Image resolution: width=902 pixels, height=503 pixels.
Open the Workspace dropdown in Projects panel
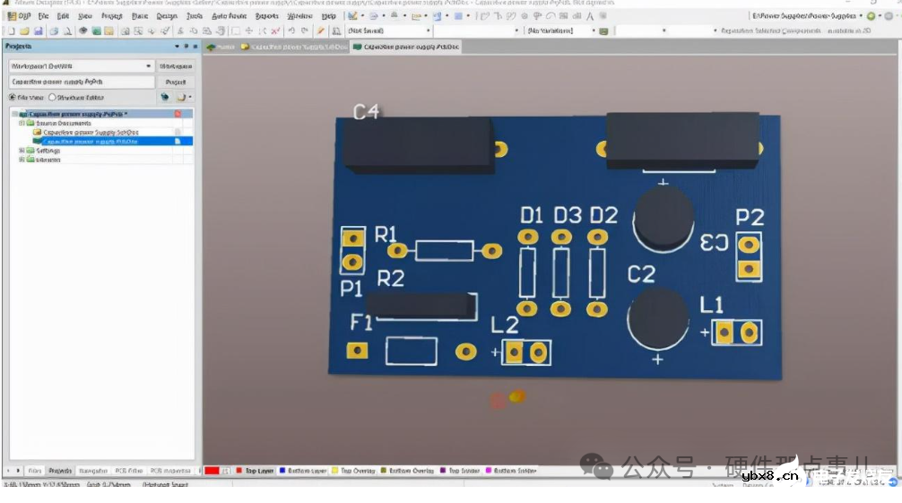point(148,66)
